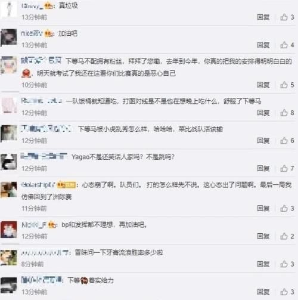Reply to the 10分钟前 comment
This screenshot has width=298, height=300.
tap(263, 85)
